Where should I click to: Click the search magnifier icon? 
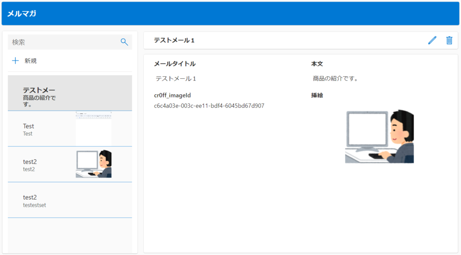tap(124, 42)
